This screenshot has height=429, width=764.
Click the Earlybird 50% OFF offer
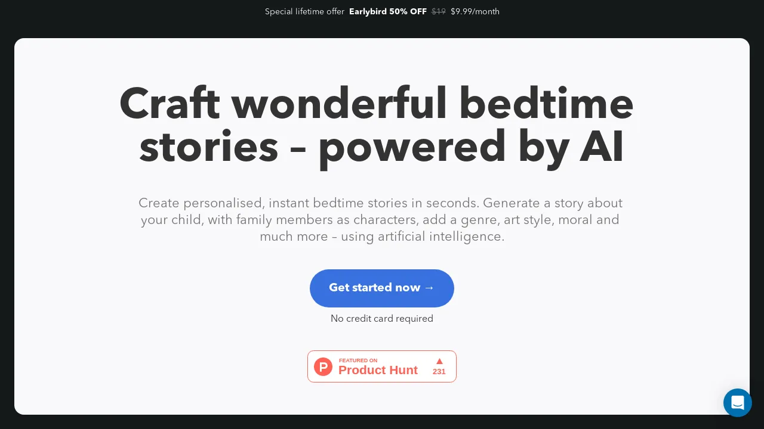(x=388, y=11)
